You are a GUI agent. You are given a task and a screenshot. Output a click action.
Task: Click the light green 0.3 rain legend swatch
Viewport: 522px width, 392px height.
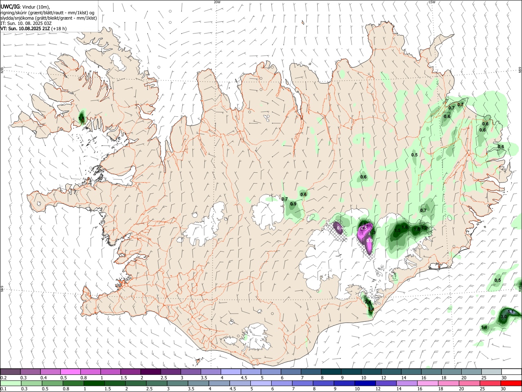coord(31,383)
